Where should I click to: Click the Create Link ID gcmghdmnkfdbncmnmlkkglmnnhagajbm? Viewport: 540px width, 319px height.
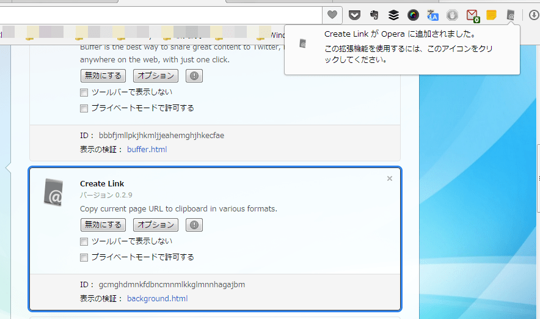(172, 285)
